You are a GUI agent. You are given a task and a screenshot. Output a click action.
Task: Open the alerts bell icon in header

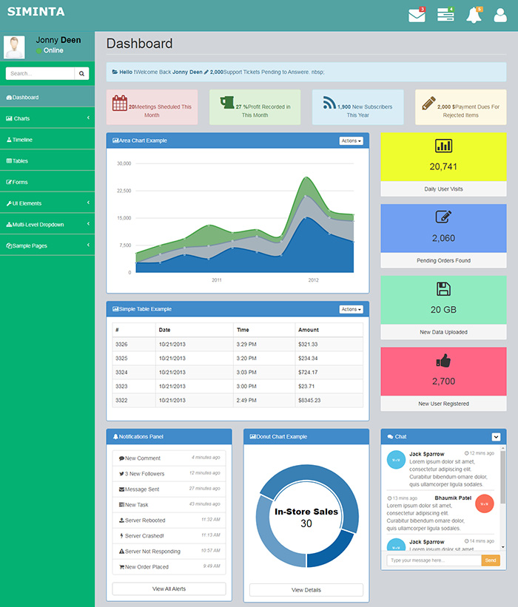pos(474,16)
